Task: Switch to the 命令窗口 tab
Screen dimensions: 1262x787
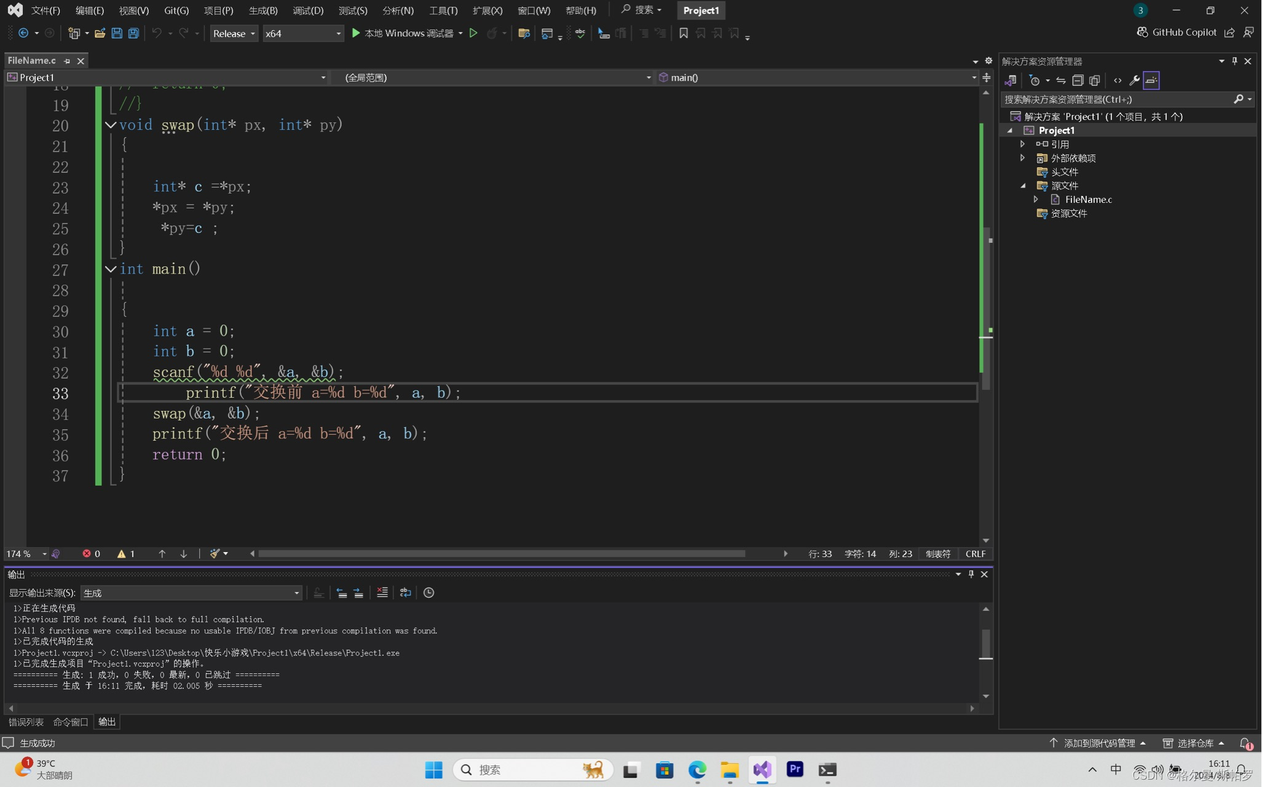Action: coord(70,722)
